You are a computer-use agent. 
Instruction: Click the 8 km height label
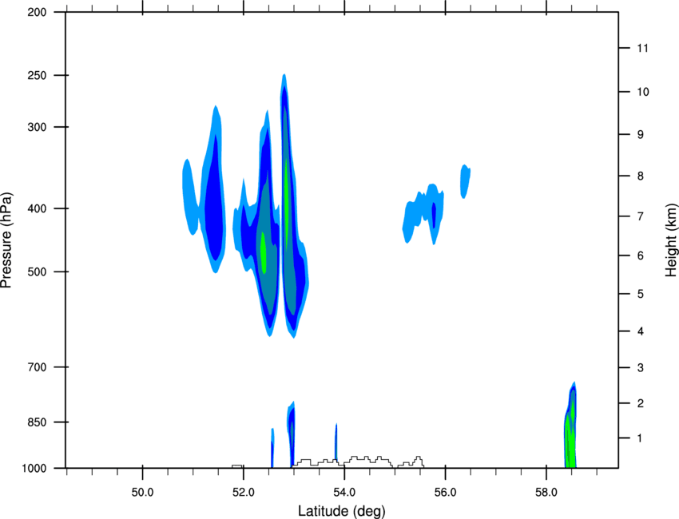click(x=641, y=176)
